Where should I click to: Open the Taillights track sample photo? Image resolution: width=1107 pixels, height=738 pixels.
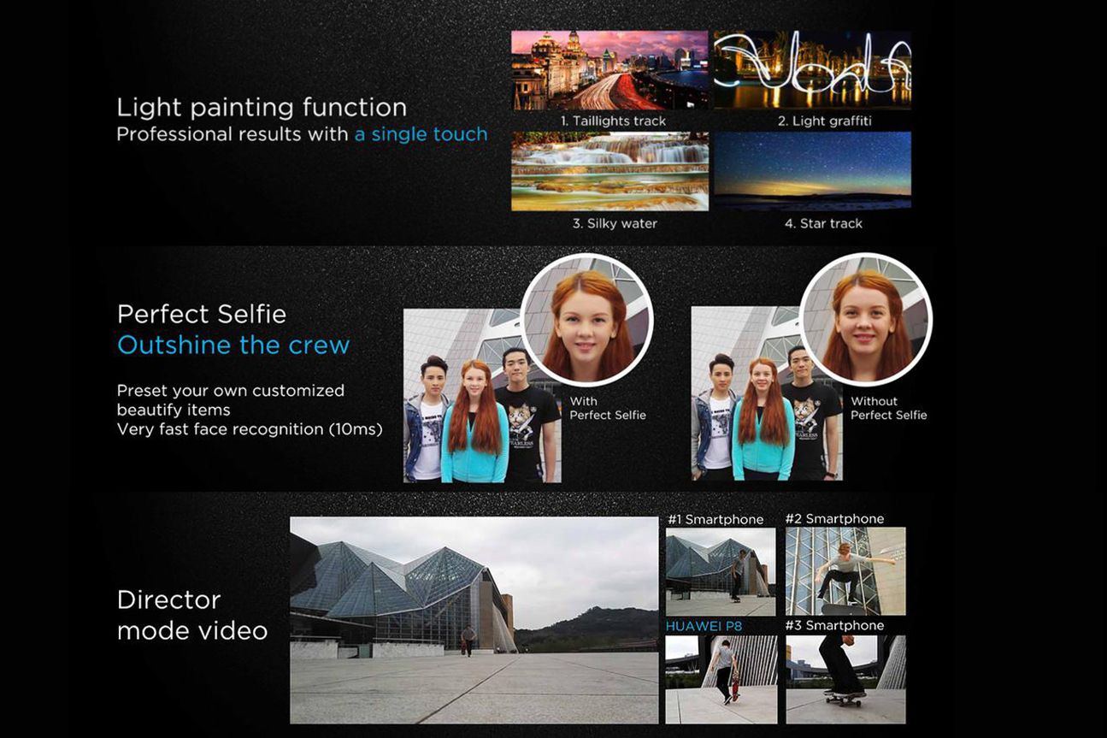point(609,70)
